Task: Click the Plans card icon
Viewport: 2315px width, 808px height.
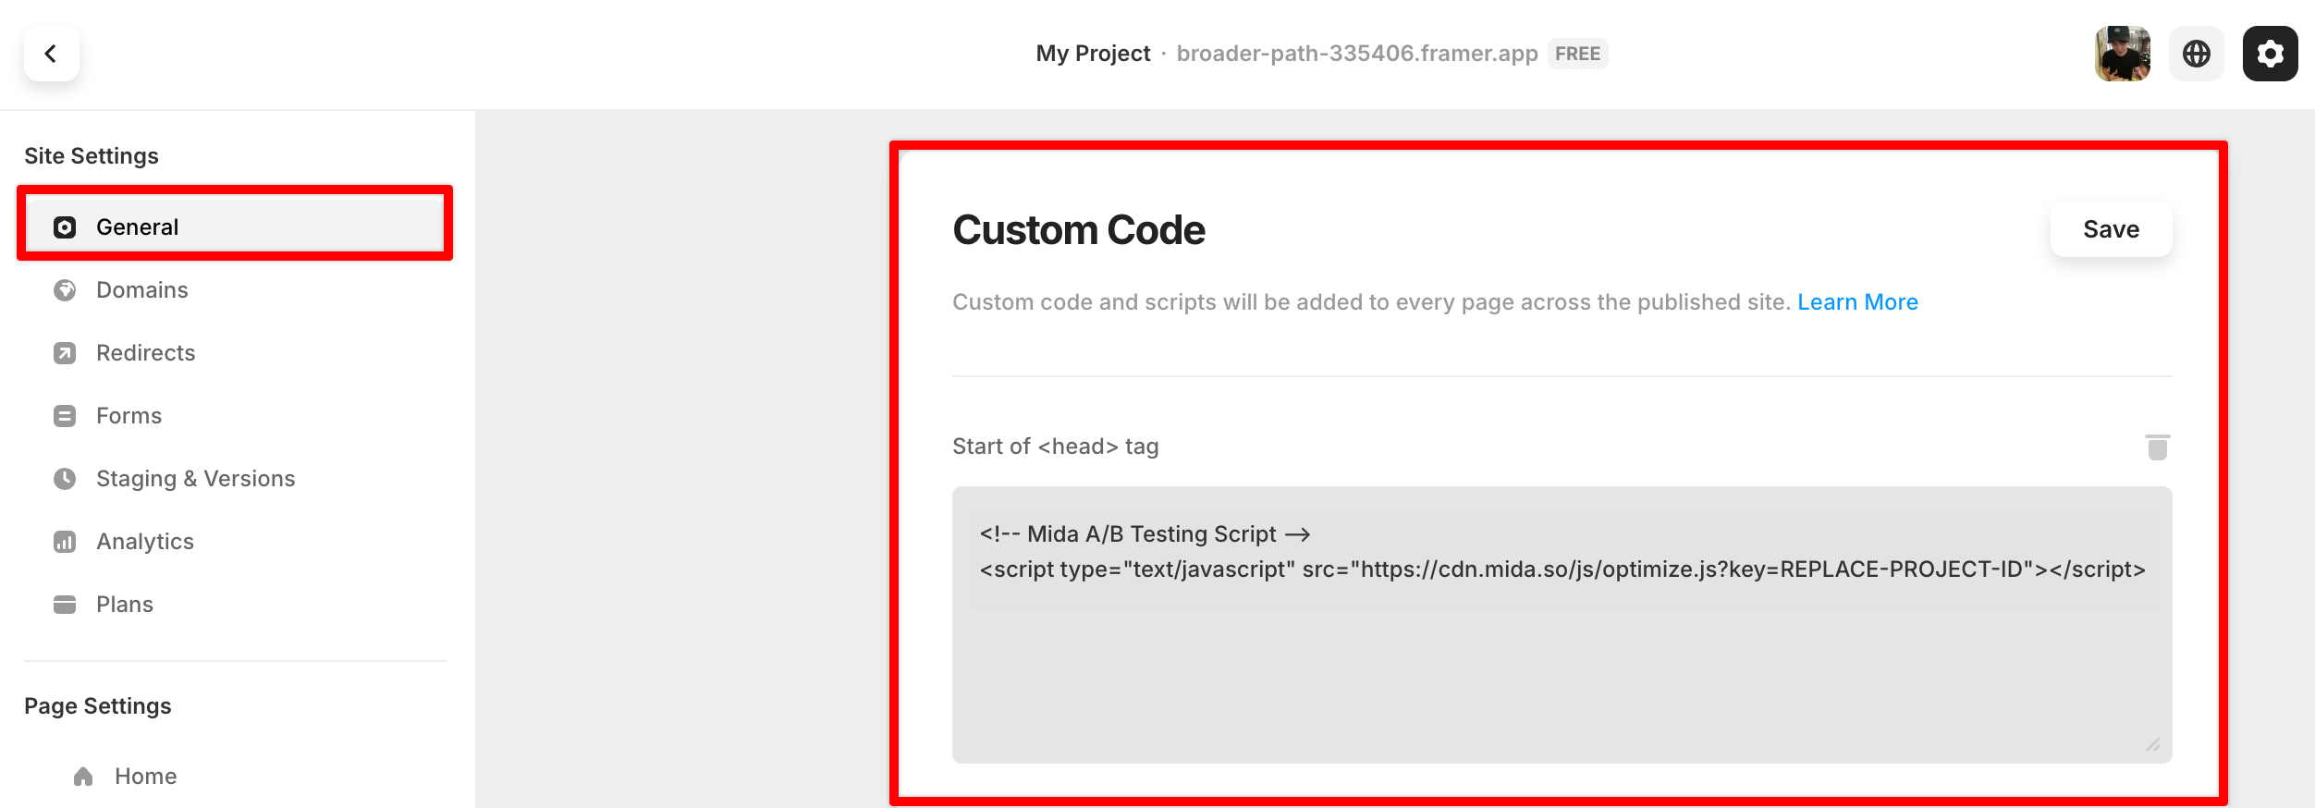Action: 65,605
